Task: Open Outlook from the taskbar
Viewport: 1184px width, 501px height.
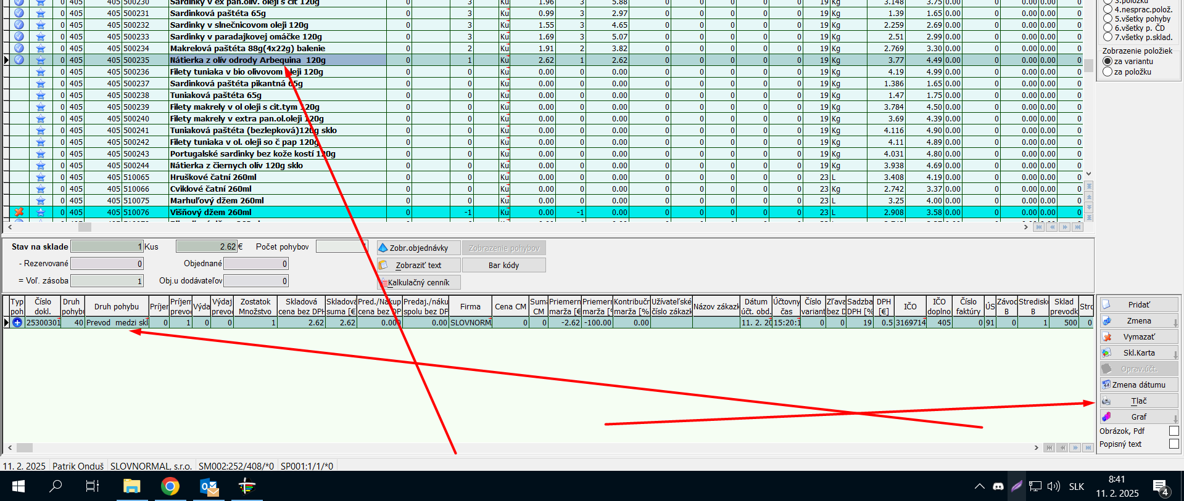Action: point(209,486)
